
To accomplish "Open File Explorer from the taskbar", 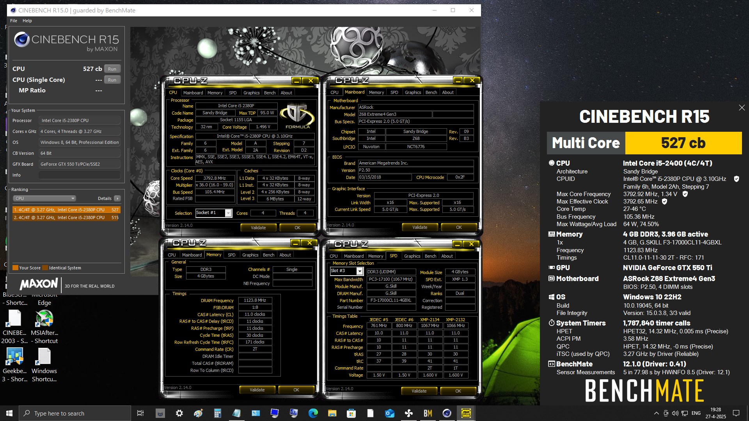I will pyautogui.click(x=332, y=413).
